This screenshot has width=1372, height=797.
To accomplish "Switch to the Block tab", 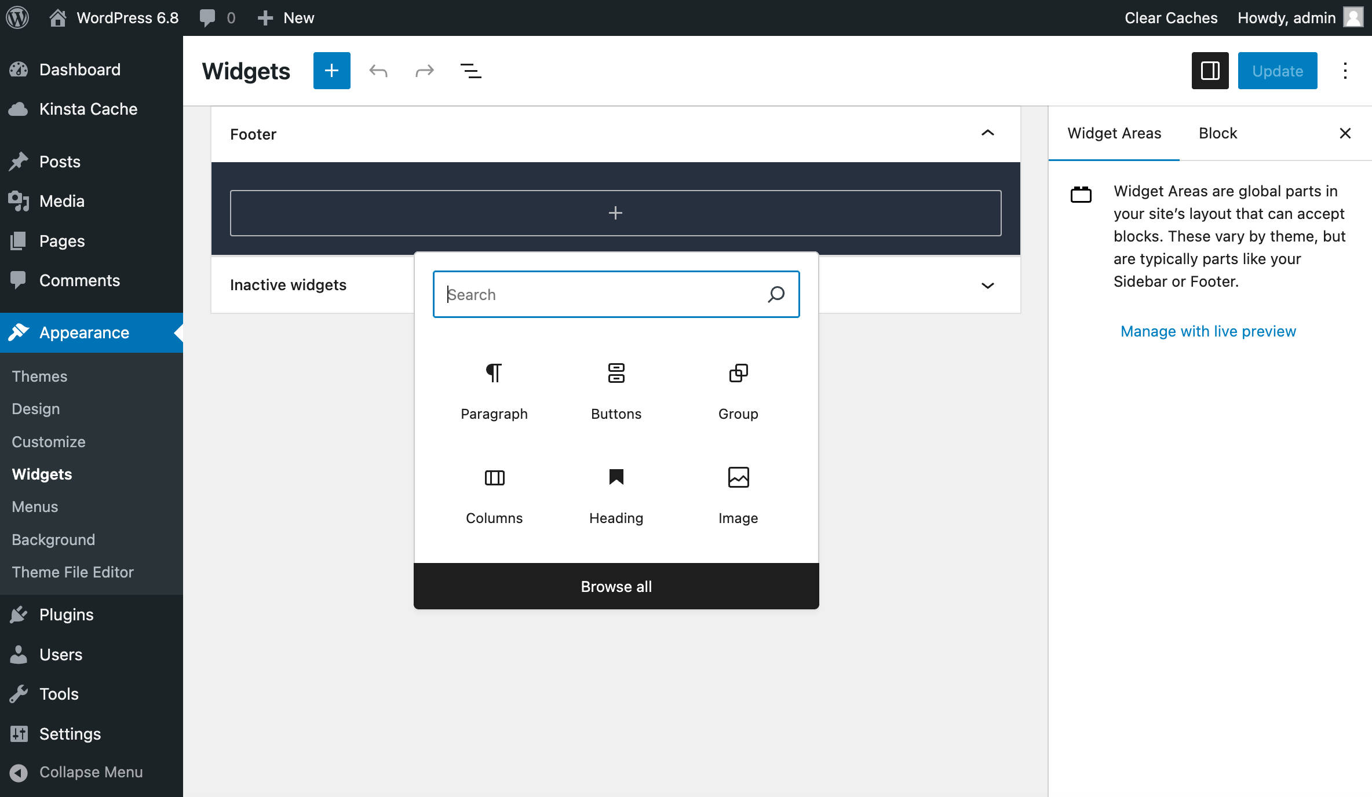I will tap(1217, 133).
